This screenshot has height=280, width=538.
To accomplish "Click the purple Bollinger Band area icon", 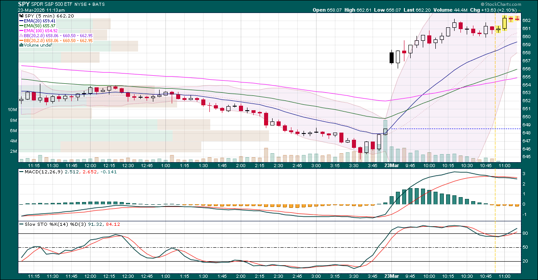I will [x=21, y=35].
